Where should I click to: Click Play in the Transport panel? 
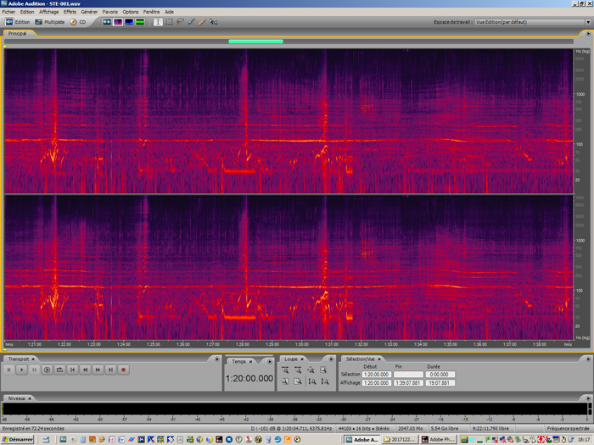tap(22, 370)
